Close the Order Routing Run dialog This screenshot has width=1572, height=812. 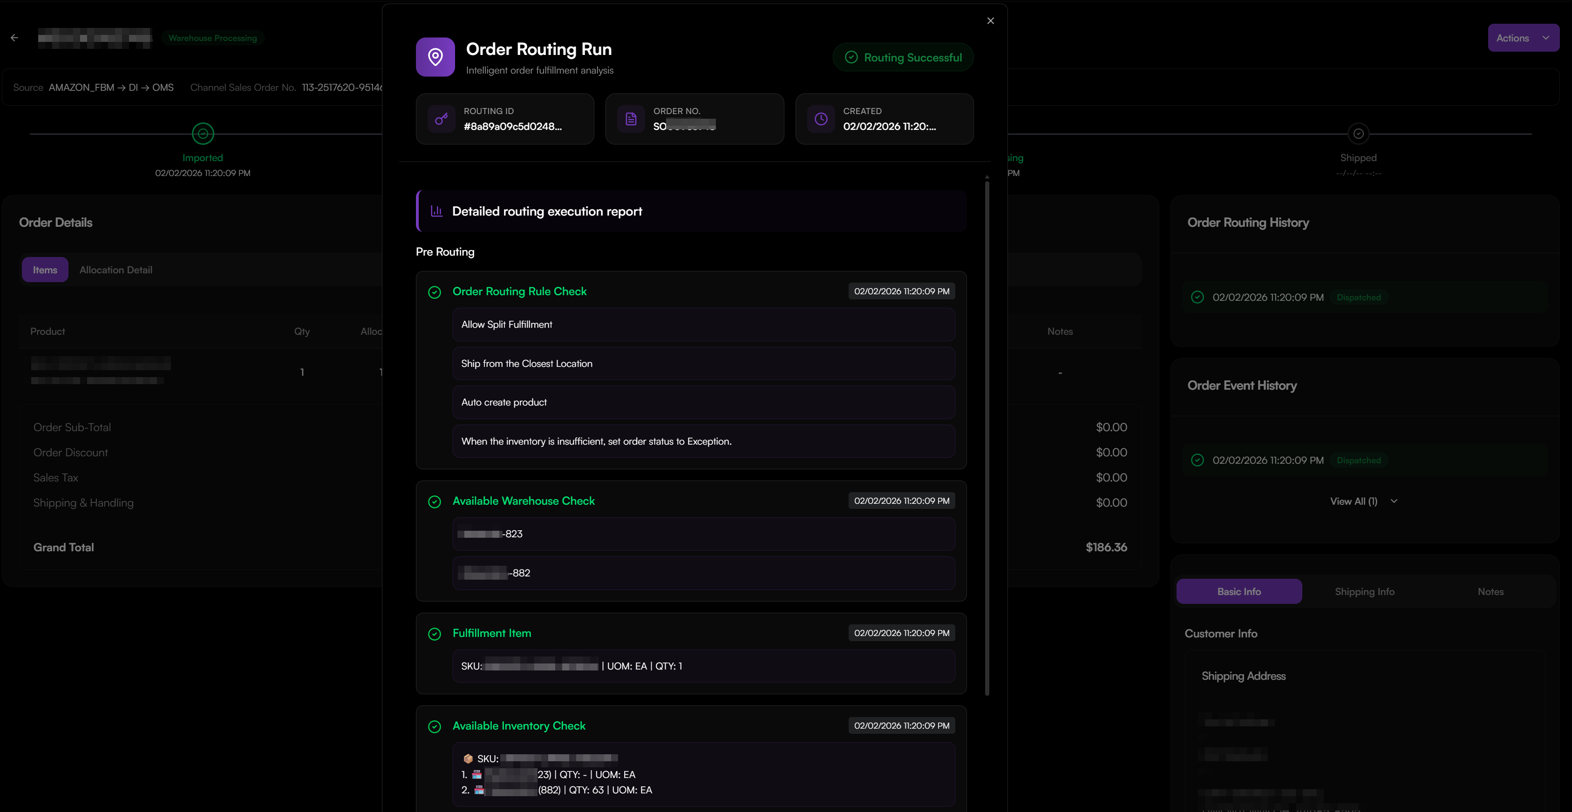pyautogui.click(x=990, y=21)
